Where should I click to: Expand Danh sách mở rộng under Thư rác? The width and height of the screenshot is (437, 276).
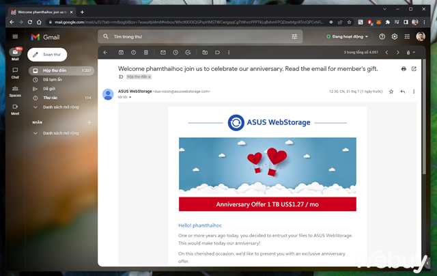point(60,107)
